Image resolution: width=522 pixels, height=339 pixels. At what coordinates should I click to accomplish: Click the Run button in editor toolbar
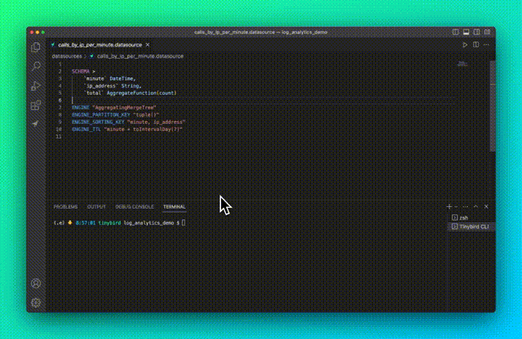(466, 45)
